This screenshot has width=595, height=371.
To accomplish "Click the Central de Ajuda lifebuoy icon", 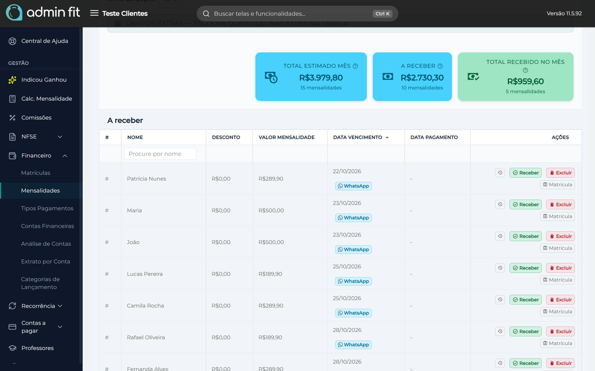I will (x=12, y=41).
